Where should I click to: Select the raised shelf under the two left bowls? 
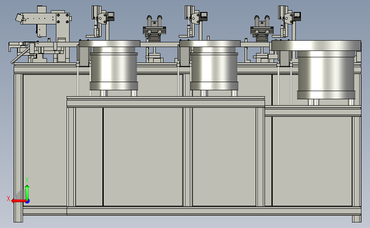click(x=166, y=102)
